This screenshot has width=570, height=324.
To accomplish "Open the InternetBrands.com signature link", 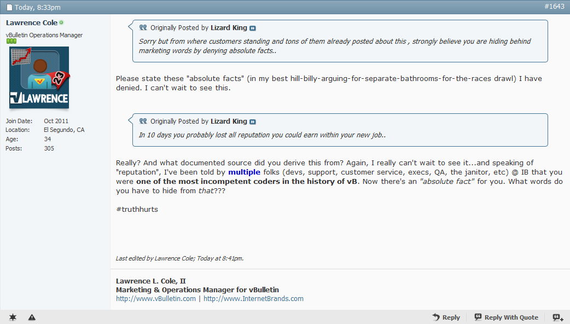I will coord(253,298).
